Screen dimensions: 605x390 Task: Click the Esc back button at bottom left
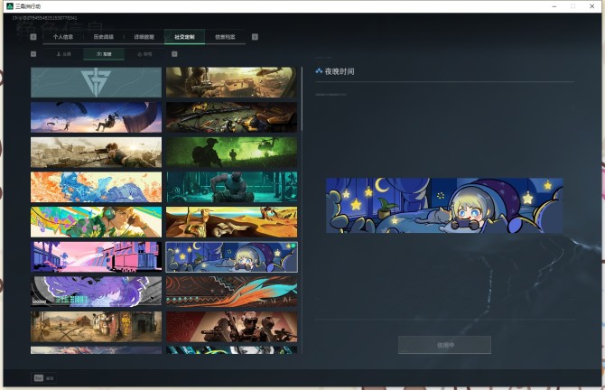coord(43,378)
